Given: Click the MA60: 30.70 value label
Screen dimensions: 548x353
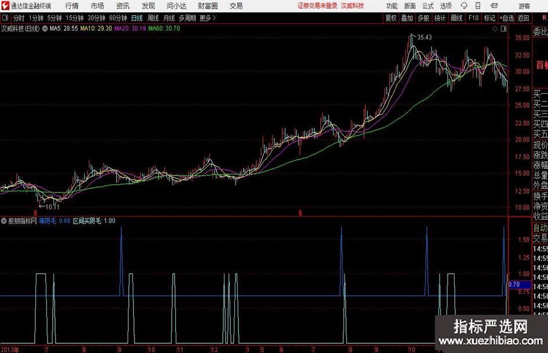Looking at the screenshot, I should pyautogui.click(x=164, y=28).
